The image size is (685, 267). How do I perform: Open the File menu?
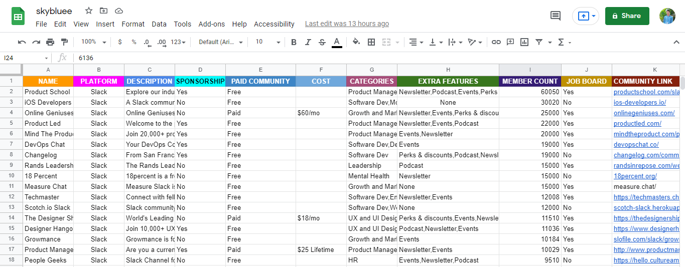(41, 24)
